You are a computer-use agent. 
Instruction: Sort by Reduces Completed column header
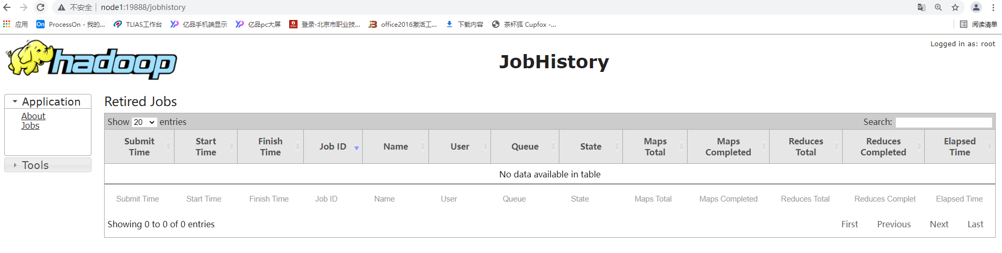pyautogui.click(x=883, y=146)
